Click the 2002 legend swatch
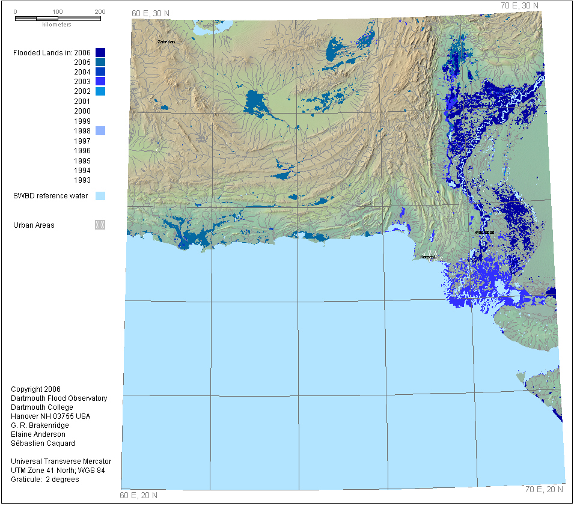Viewport: 577px width, 506px height. pos(100,91)
